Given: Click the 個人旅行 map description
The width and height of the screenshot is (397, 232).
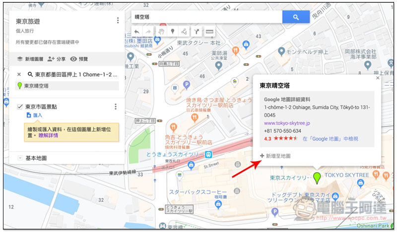Looking at the screenshot, I should tap(25, 31).
